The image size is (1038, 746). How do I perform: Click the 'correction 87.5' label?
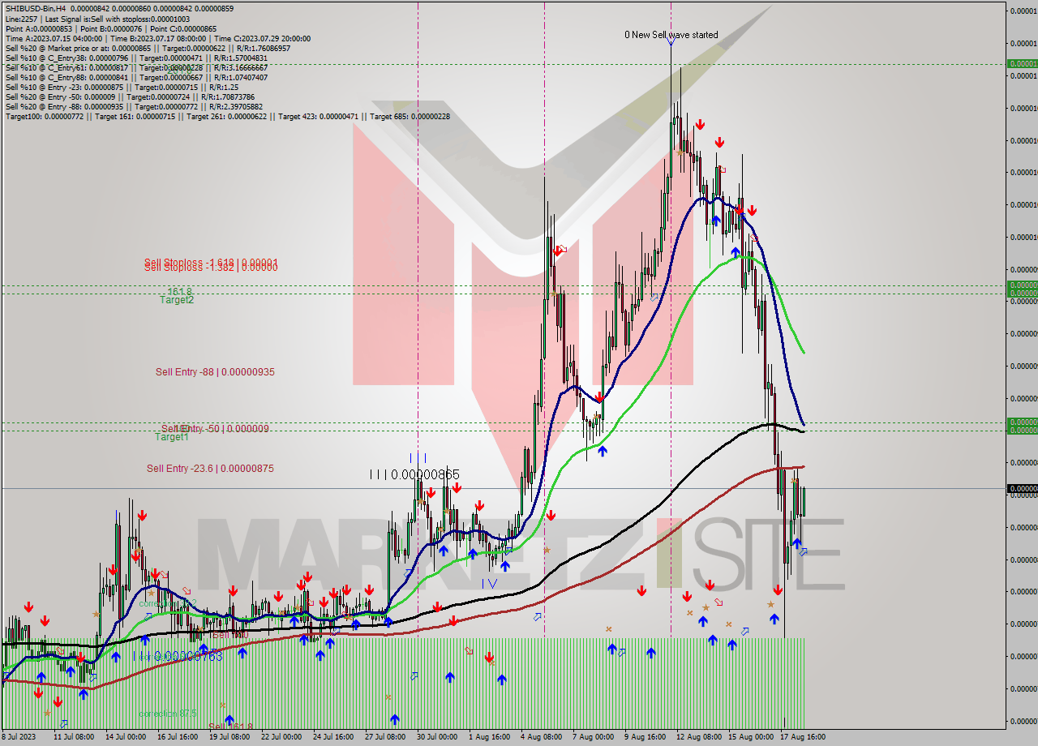click(168, 714)
